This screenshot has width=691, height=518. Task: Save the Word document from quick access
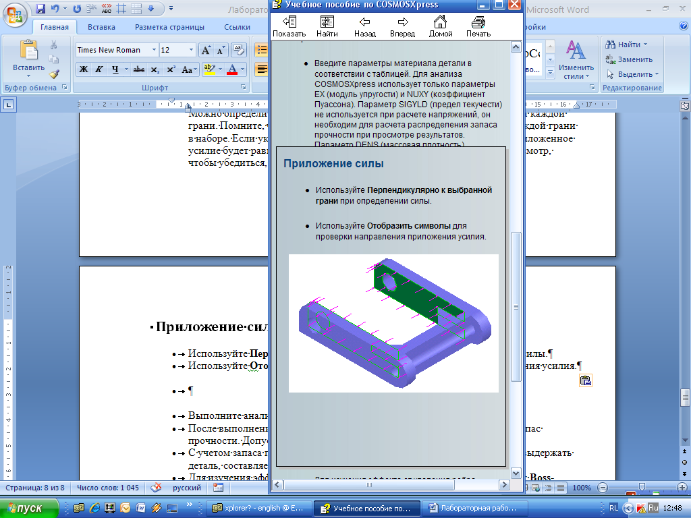(40, 8)
